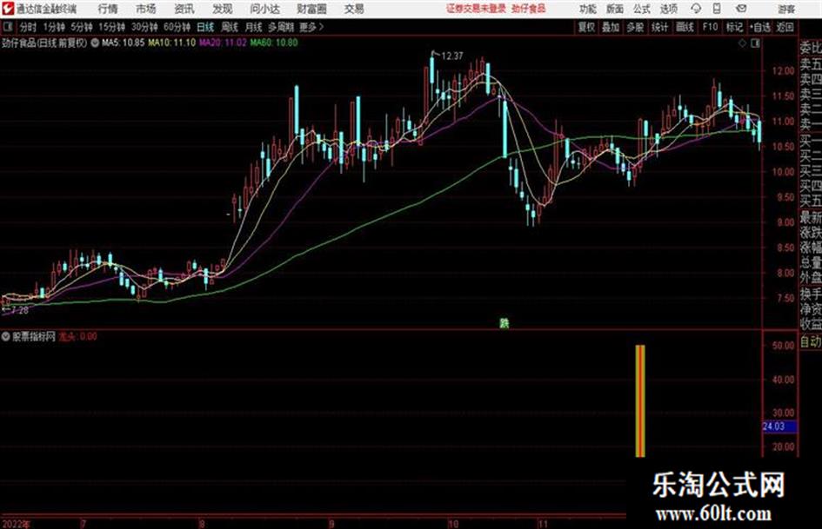Screen dimensions: 822x529
Task: Toggle the 自选 watchlist button
Action: pos(760,27)
